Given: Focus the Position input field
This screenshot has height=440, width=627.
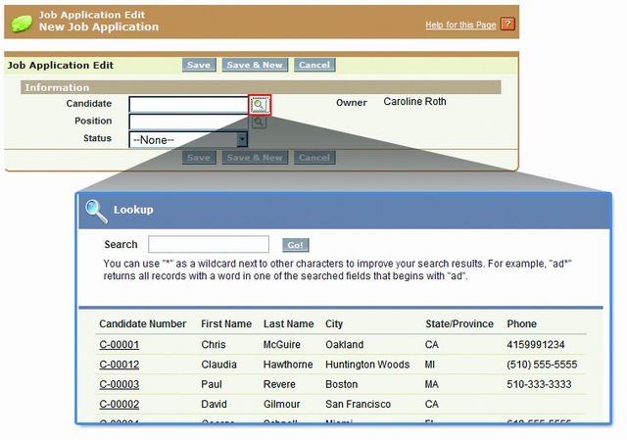Looking at the screenshot, I should pyautogui.click(x=188, y=122).
